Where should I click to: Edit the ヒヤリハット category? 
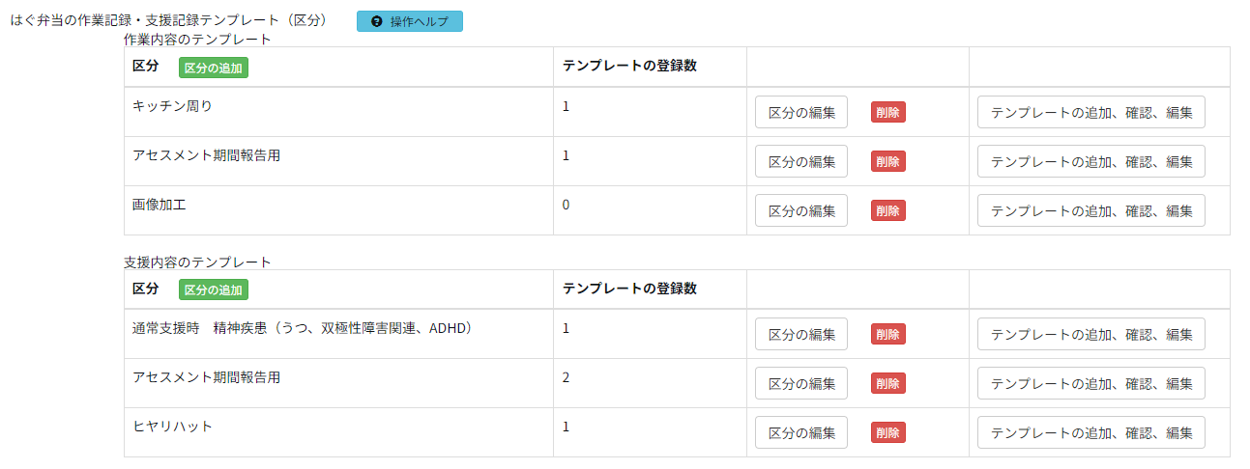800,432
